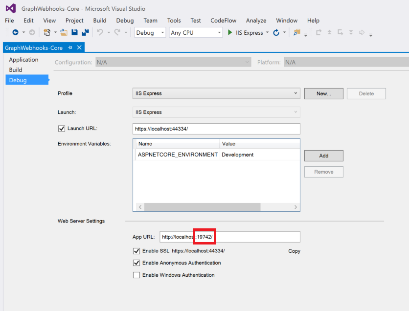Click the browser Refresh icon in toolbar
This screenshot has width=409, height=311.
[276, 33]
